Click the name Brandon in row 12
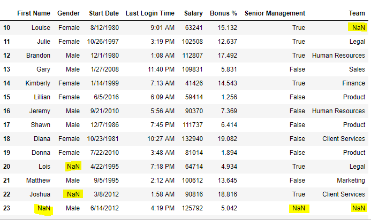Viewport: 371px width, 220px height. point(38,56)
